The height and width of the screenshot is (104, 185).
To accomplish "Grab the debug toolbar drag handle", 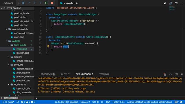I will (18, 3).
